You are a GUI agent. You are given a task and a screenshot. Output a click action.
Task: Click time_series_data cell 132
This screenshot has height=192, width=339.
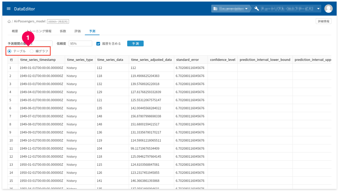pyautogui.click(x=112, y=84)
